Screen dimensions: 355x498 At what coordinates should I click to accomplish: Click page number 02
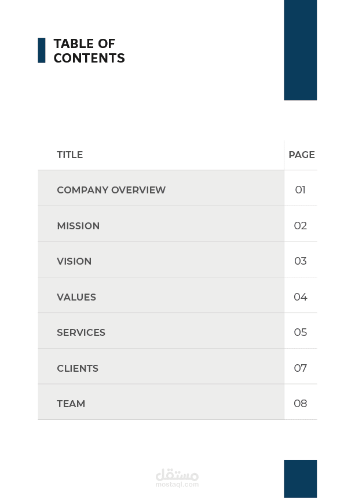pyautogui.click(x=300, y=226)
